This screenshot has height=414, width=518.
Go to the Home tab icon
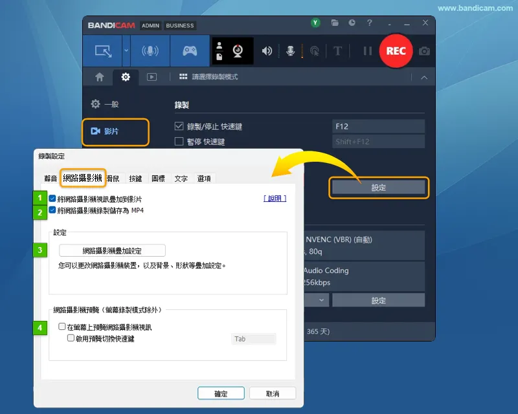[100, 77]
